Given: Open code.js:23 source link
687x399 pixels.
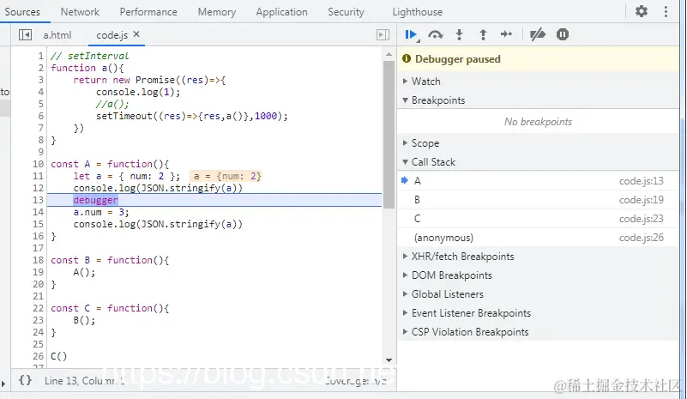Looking at the screenshot, I should pyautogui.click(x=641, y=218).
